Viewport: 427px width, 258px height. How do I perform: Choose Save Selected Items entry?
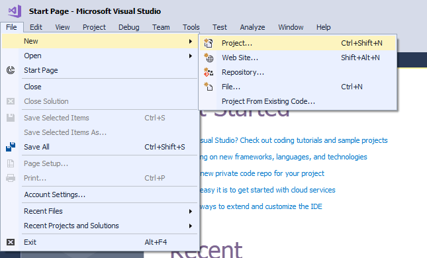(100, 118)
